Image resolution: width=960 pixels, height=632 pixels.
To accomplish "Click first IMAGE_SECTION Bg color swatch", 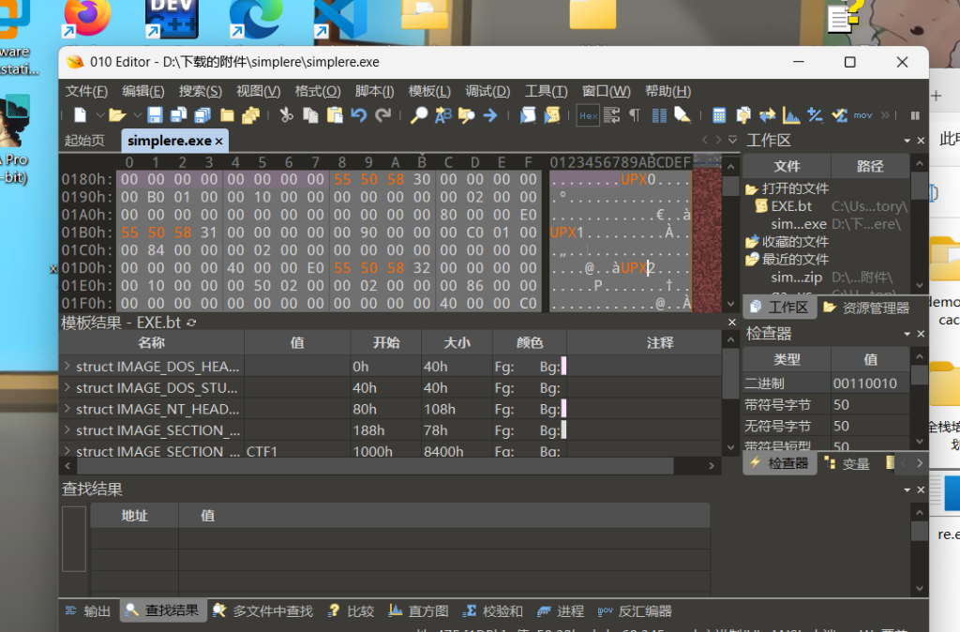I will pos(563,429).
